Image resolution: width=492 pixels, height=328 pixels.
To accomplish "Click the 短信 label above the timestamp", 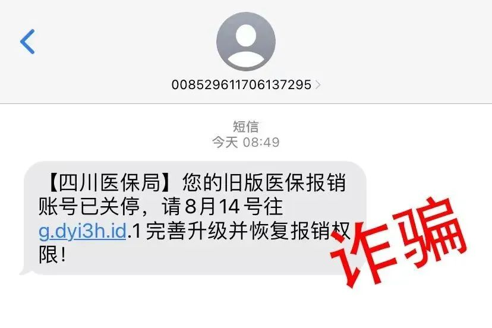I will tap(245, 127).
